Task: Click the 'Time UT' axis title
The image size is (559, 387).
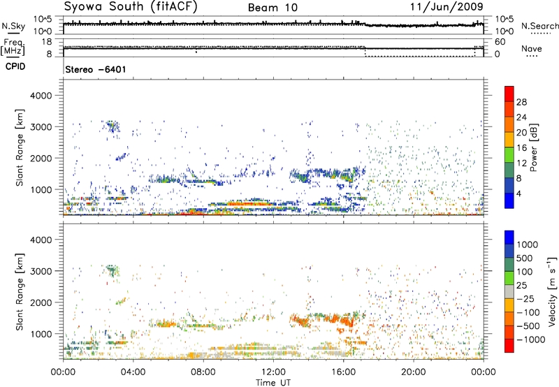Action: pos(273,383)
